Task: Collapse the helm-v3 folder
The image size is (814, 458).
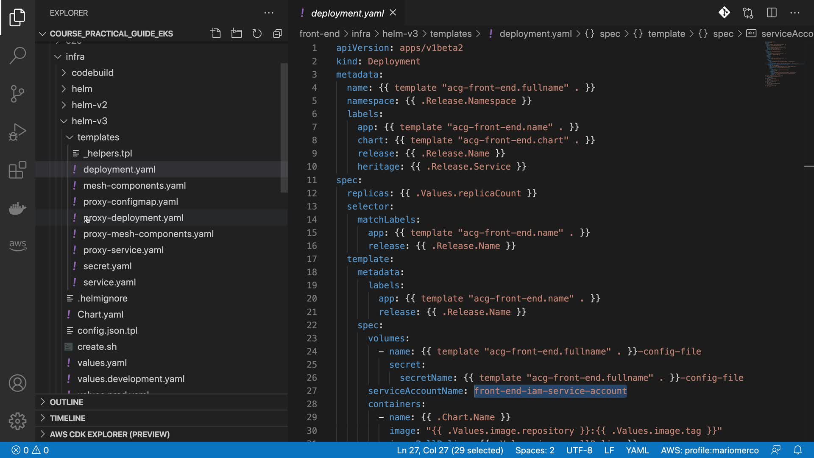Action: pyautogui.click(x=89, y=121)
